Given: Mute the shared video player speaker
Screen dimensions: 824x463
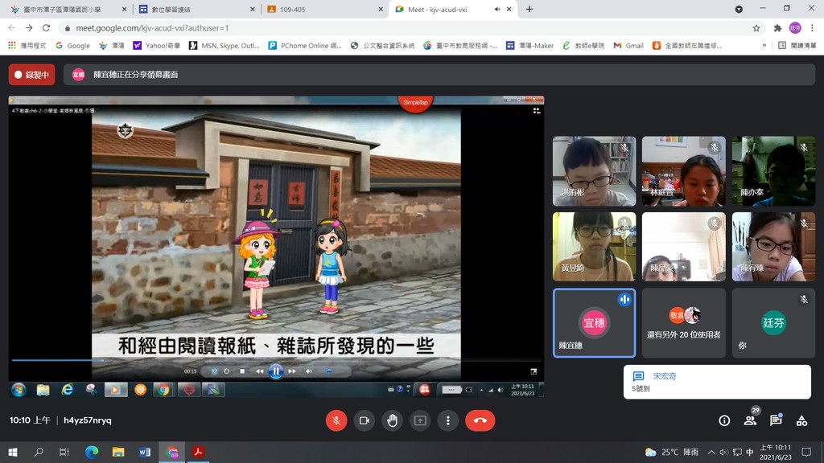Looking at the screenshot, I should click(309, 371).
